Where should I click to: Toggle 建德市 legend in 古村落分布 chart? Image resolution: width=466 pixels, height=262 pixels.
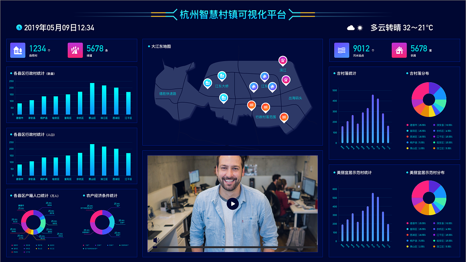[415, 125]
